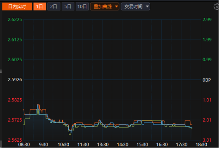Switch to the 1日 range

pos(40,7)
